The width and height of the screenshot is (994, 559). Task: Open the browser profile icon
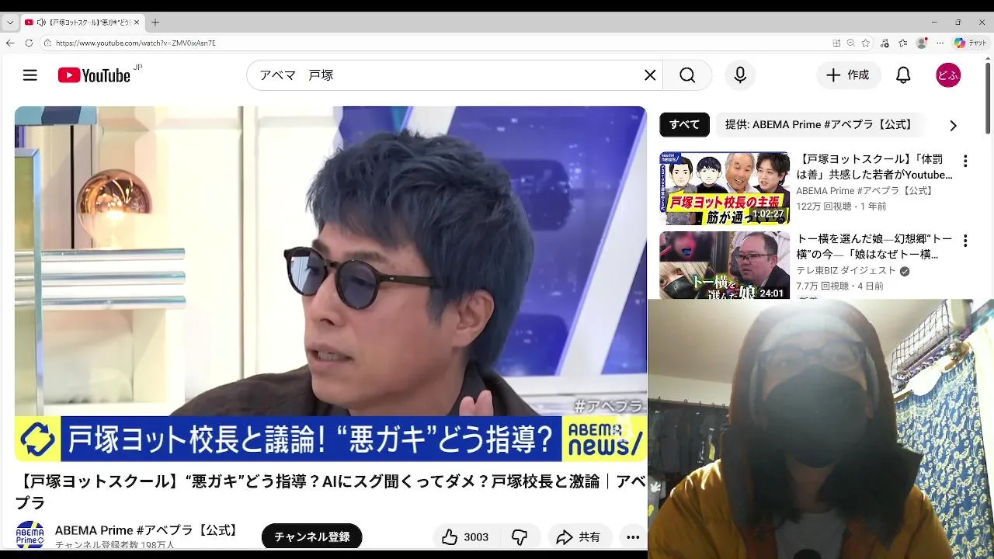[x=922, y=43]
